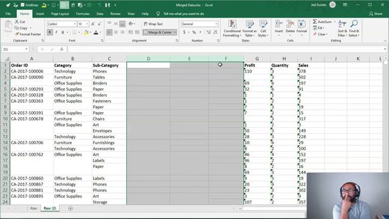Open Sort & Filter

(x=342, y=29)
